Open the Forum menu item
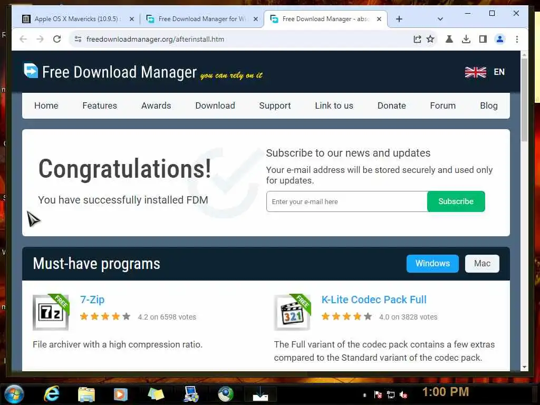The image size is (540, 405). tap(443, 105)
